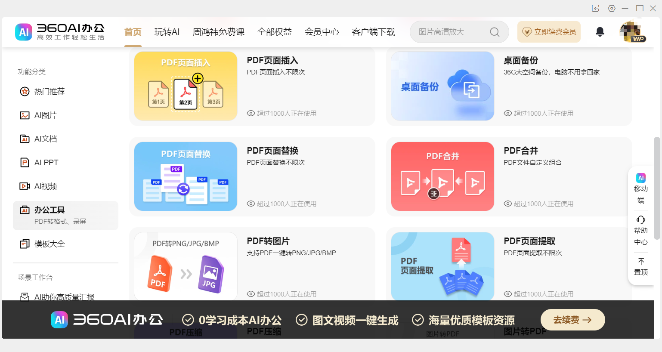Click PDF页面替换不限次 description

tap(275, 163)
